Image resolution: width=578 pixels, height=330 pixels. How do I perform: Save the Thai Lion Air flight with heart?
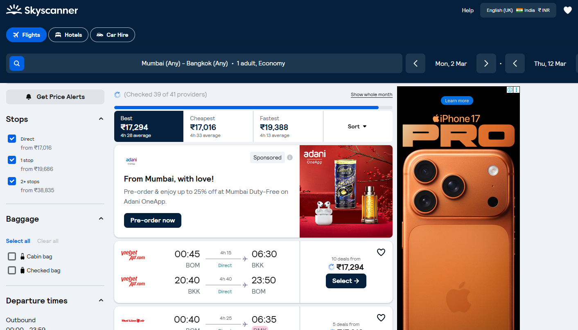(x=381, y=318)
